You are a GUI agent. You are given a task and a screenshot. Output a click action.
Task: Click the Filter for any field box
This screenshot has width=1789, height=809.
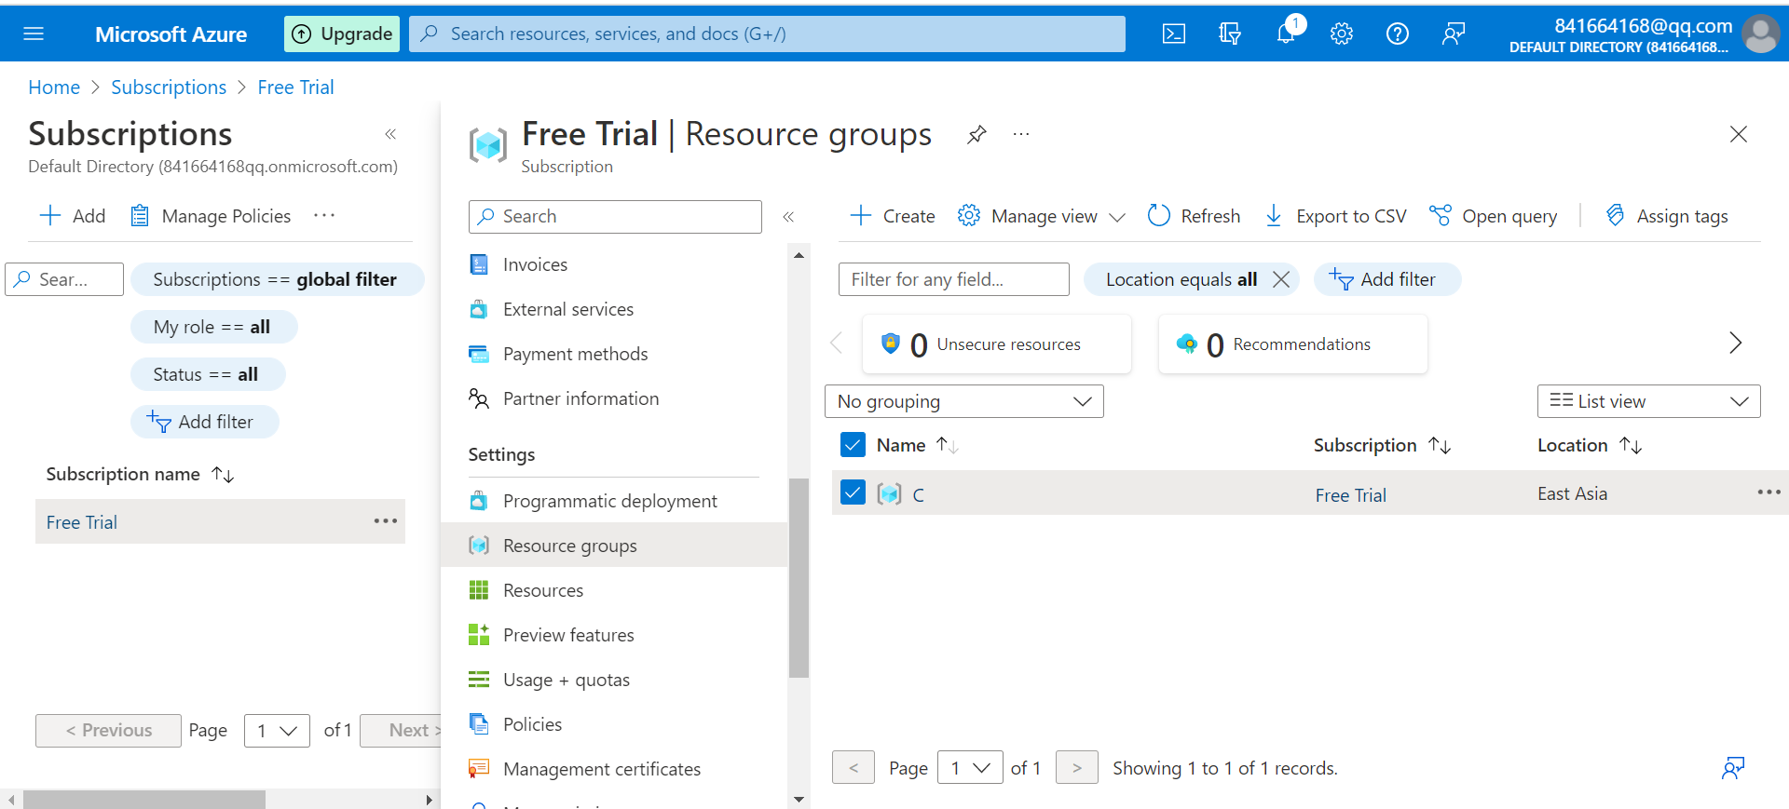pyautogui.click(x=953, y=279)
